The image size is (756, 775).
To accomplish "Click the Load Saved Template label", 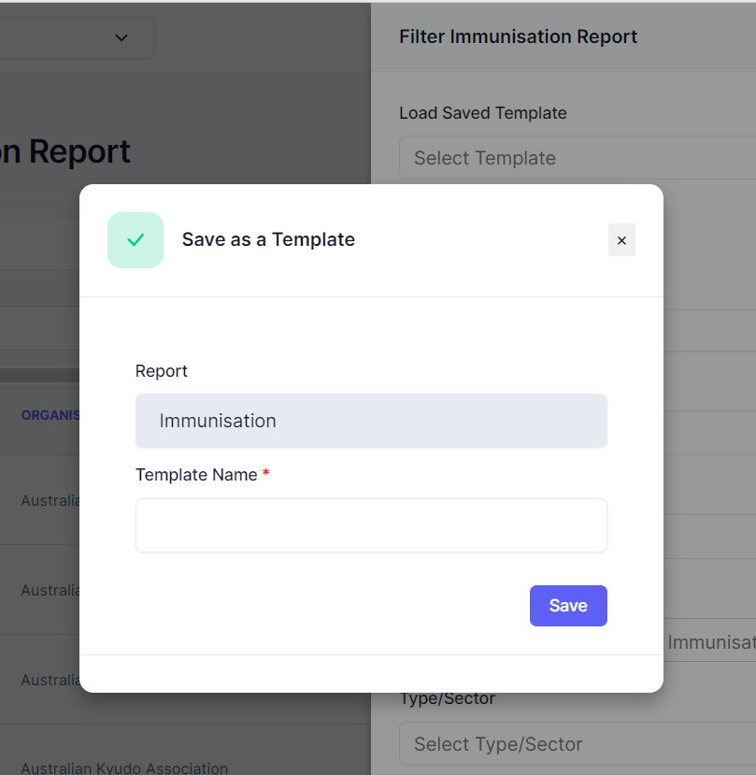I will click(482, 112).
